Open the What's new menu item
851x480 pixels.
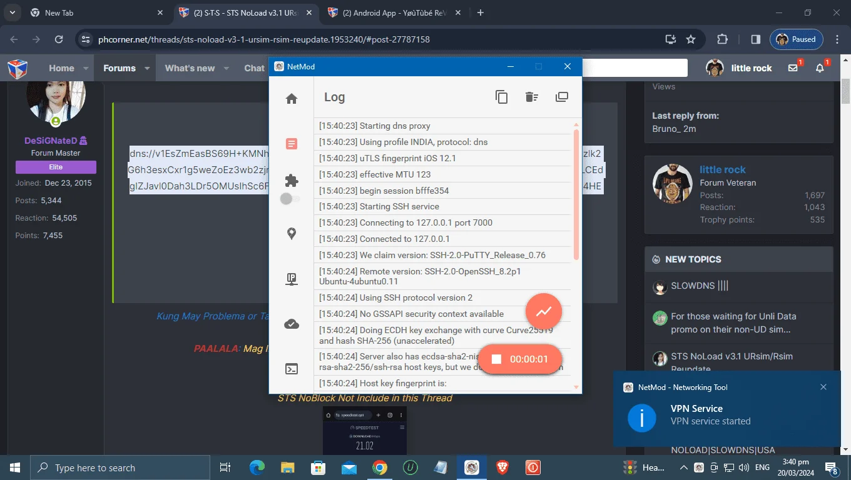[x=190, y=68]
